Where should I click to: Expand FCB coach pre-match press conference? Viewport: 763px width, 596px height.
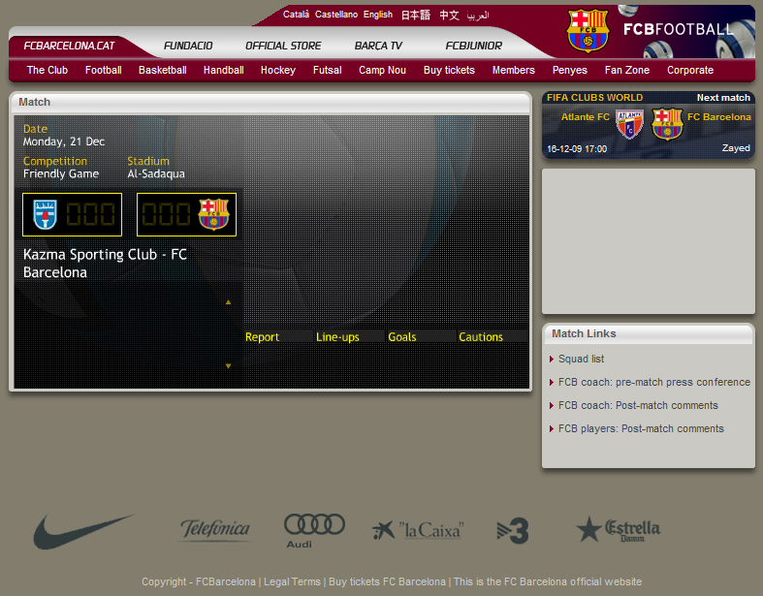653,382
